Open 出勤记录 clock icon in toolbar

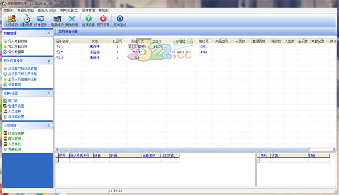(x=26, y=21)
